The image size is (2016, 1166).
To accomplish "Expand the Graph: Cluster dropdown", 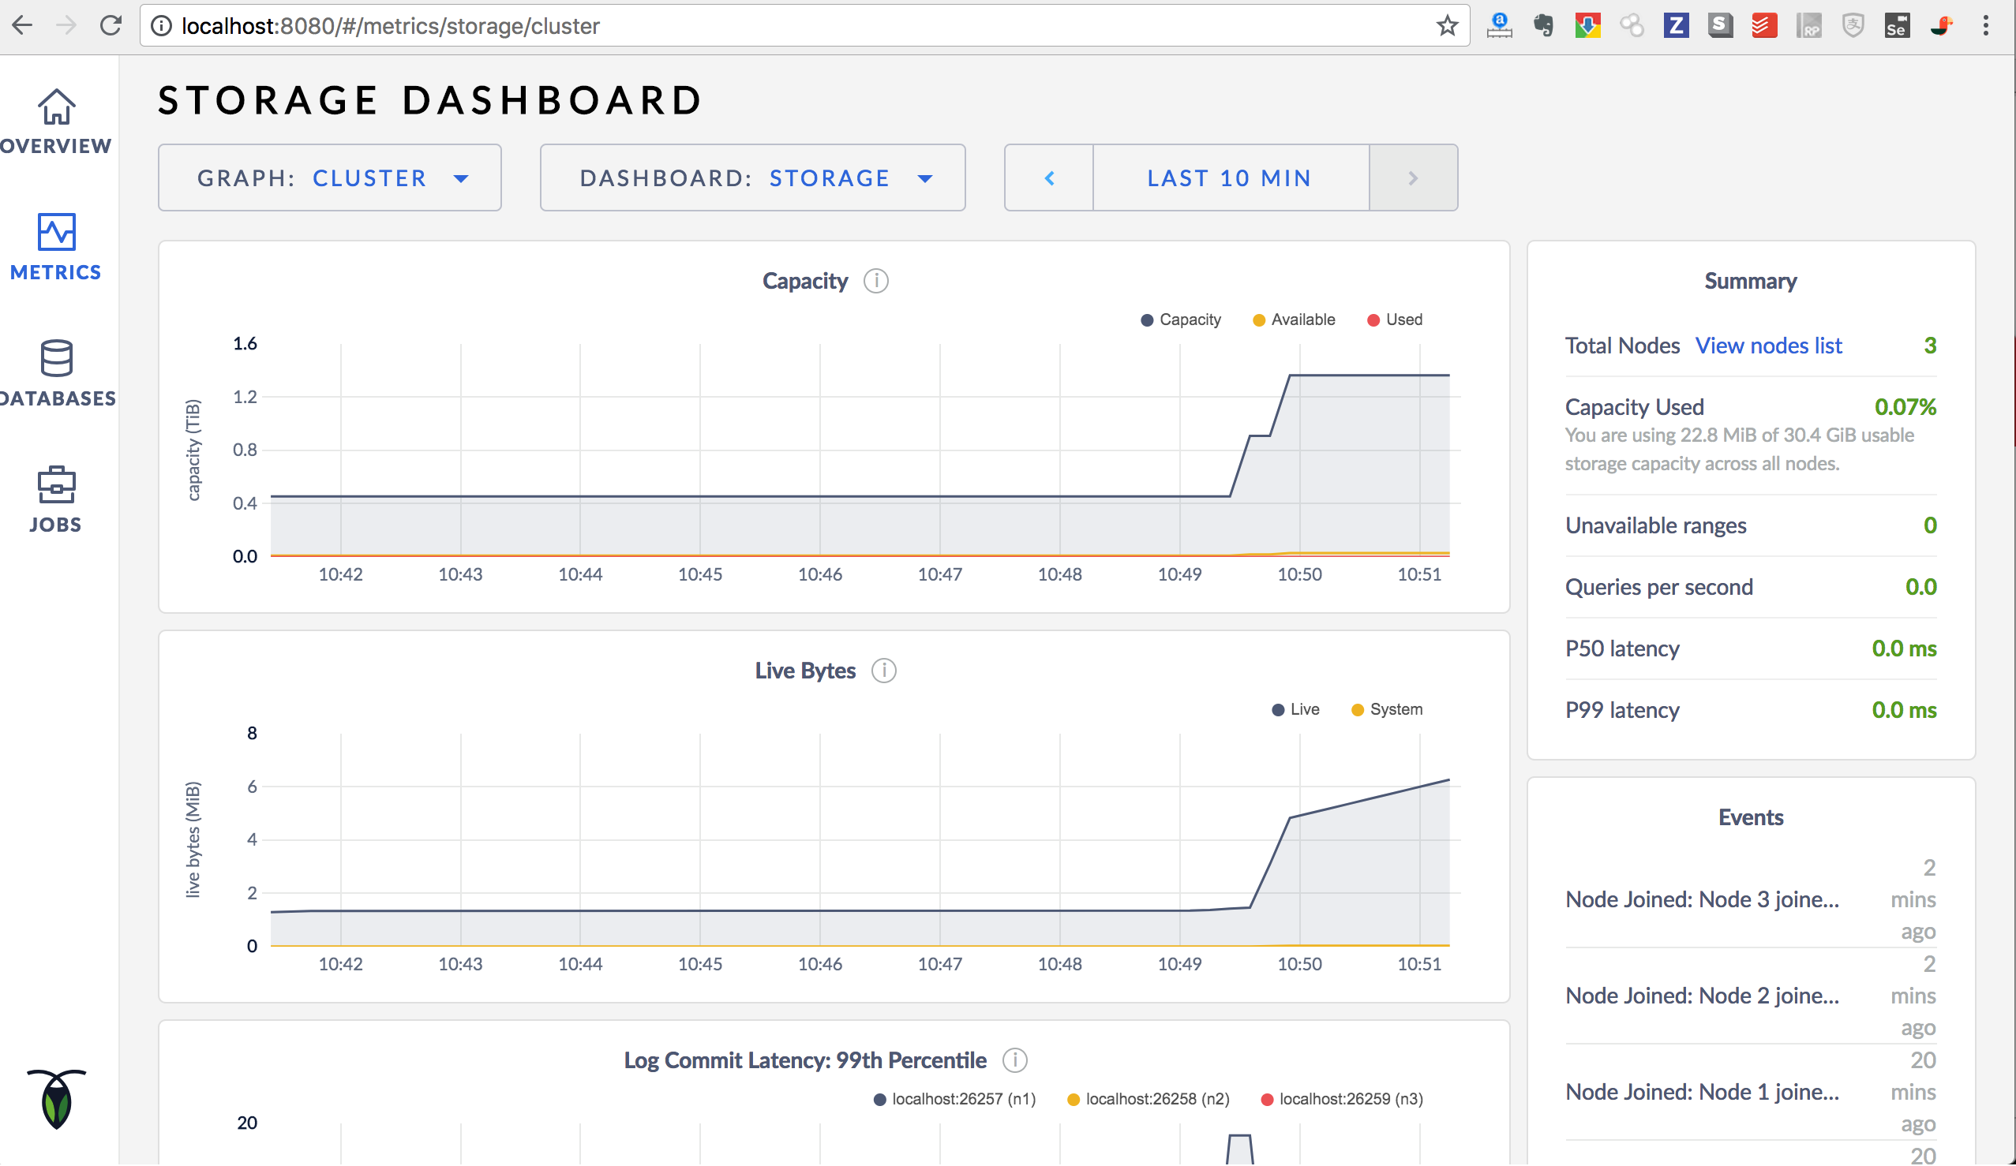I will [x=330, y=178].
